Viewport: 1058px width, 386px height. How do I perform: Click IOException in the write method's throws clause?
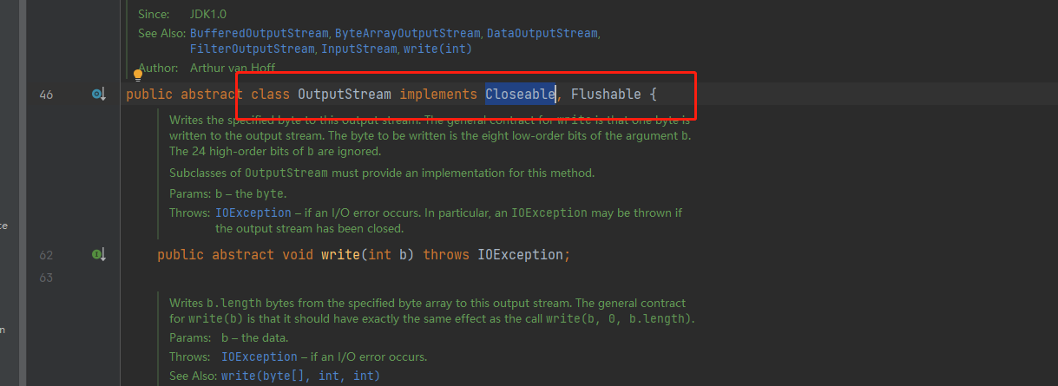[521, 255]
